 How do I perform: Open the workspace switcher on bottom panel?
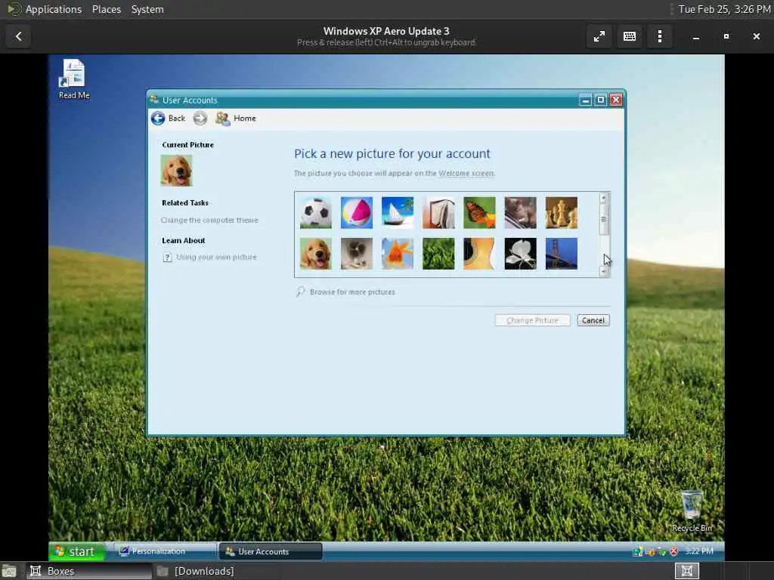(686, 571)
